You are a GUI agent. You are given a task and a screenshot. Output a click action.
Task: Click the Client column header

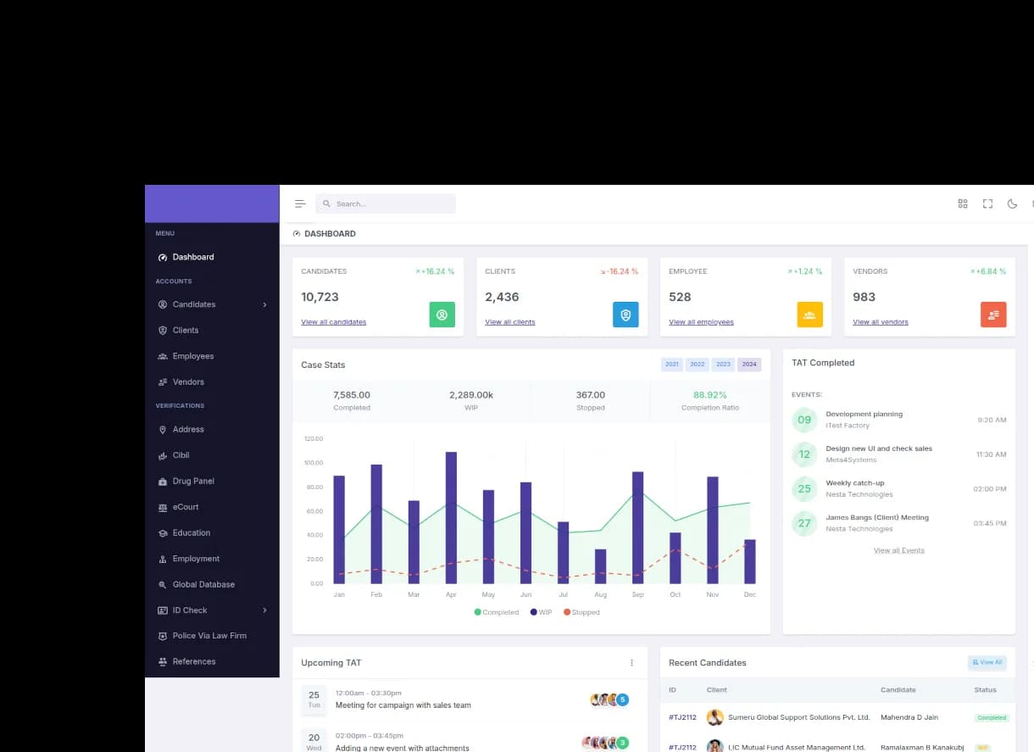point(717,690)
